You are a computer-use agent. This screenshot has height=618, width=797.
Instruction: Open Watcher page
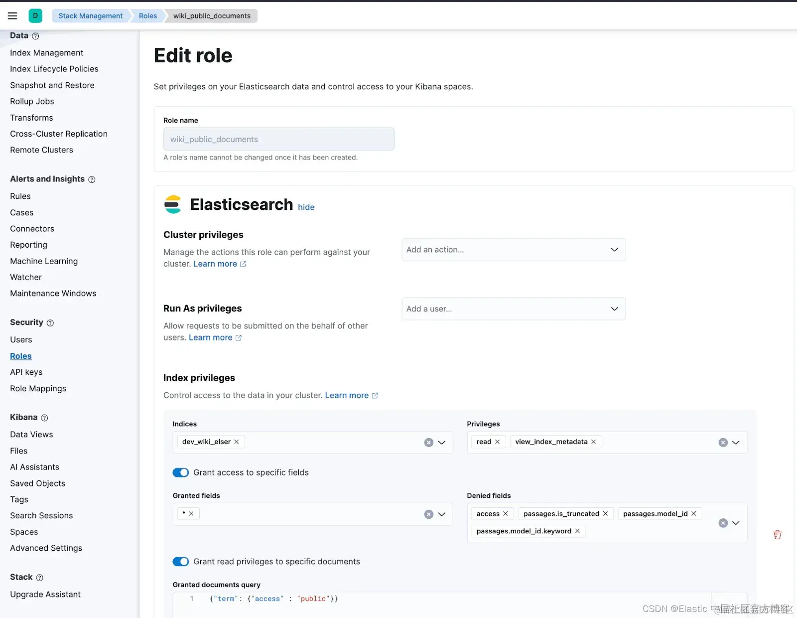point(26,278)
